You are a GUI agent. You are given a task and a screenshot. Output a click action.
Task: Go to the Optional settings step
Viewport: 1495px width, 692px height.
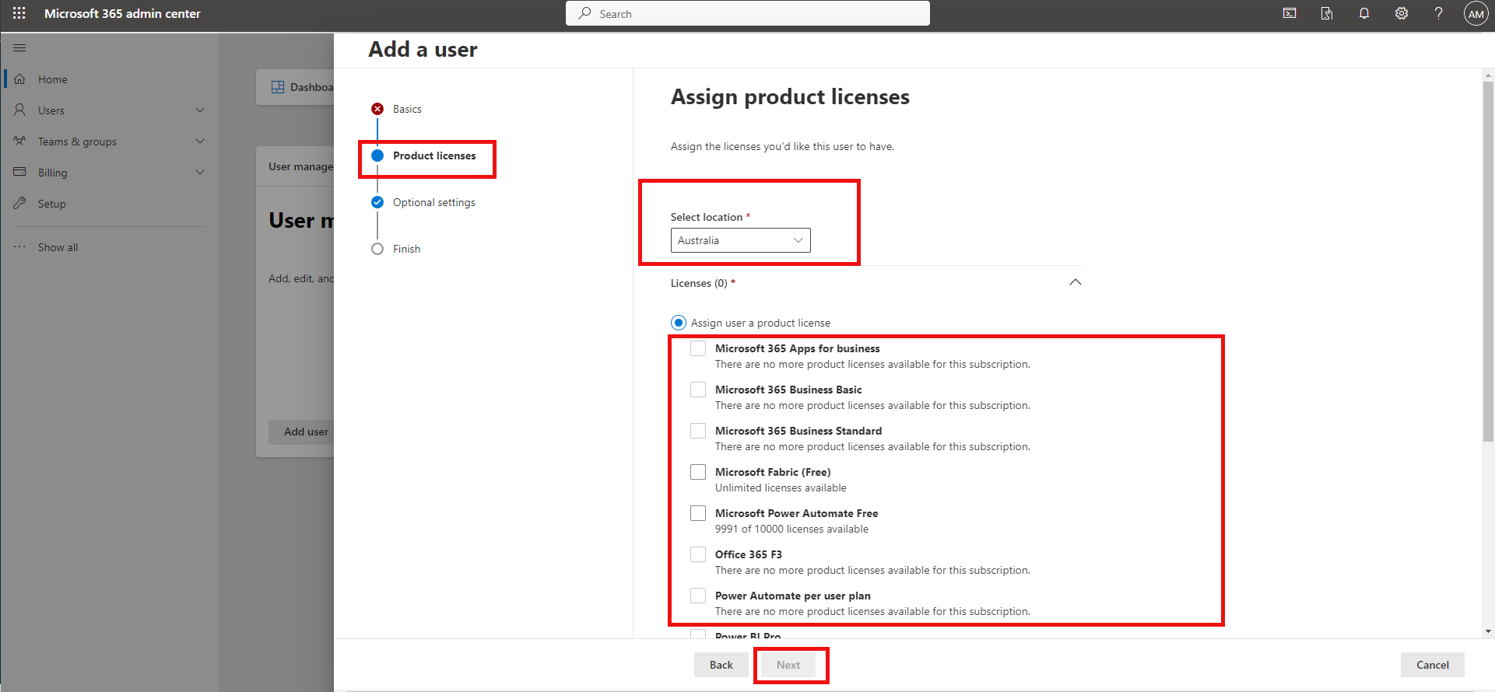click(x=433, y=202)
